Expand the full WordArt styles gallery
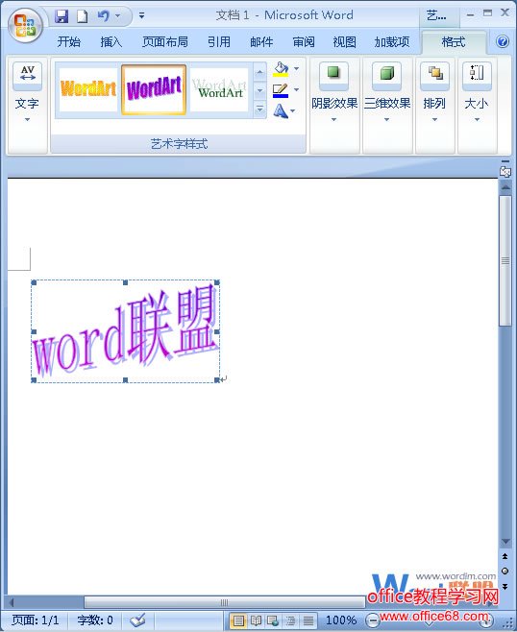517x632 pixels. [x=260, y=109]
